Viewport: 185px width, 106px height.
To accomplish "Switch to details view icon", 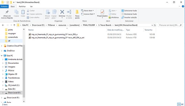I will tap(179, 104).
